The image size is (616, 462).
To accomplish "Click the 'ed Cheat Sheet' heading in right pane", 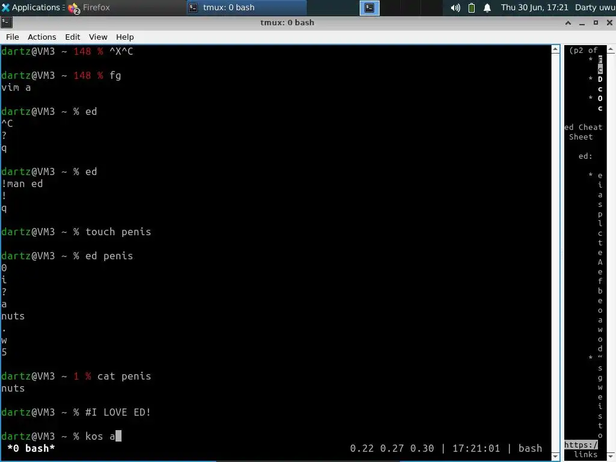I will [x=583, y=132].
